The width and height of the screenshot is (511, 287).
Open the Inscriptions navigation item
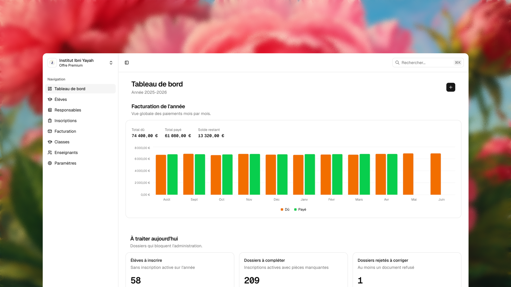pyautogui.click(x=80, y=121)
